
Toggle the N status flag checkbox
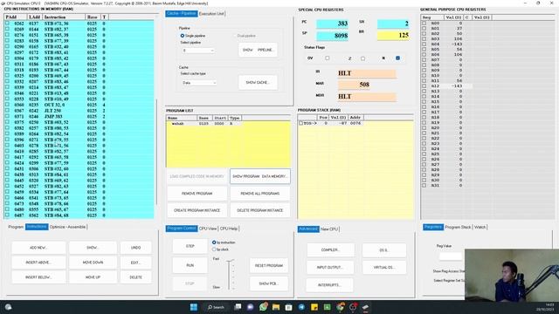pos(398,58)
